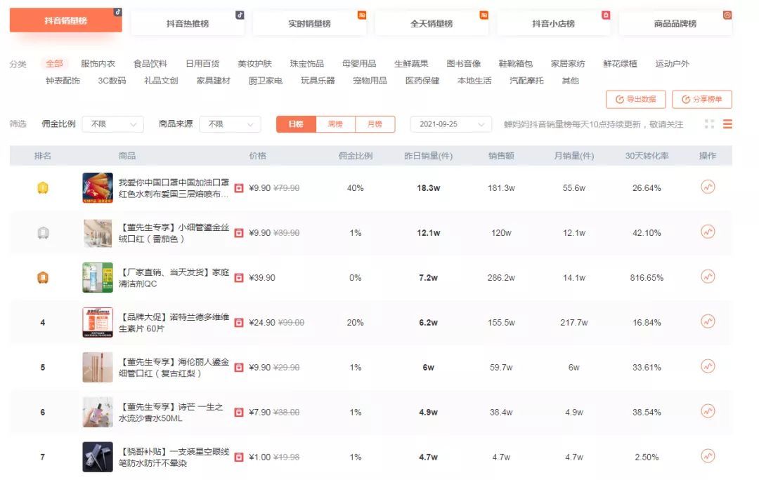The height and width of the screenshot is (480, 759).
Task: Open thumbnail of 诗芒香水 product
Action: click(x=97, y=413)
